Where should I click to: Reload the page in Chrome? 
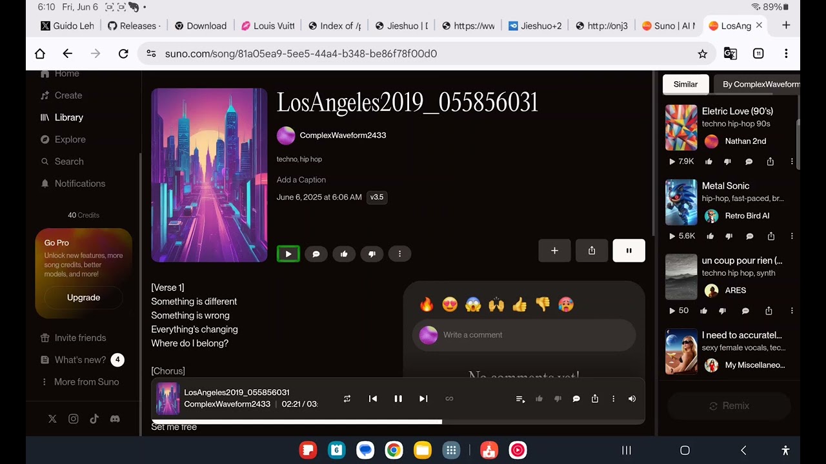[x=123, y=53]
